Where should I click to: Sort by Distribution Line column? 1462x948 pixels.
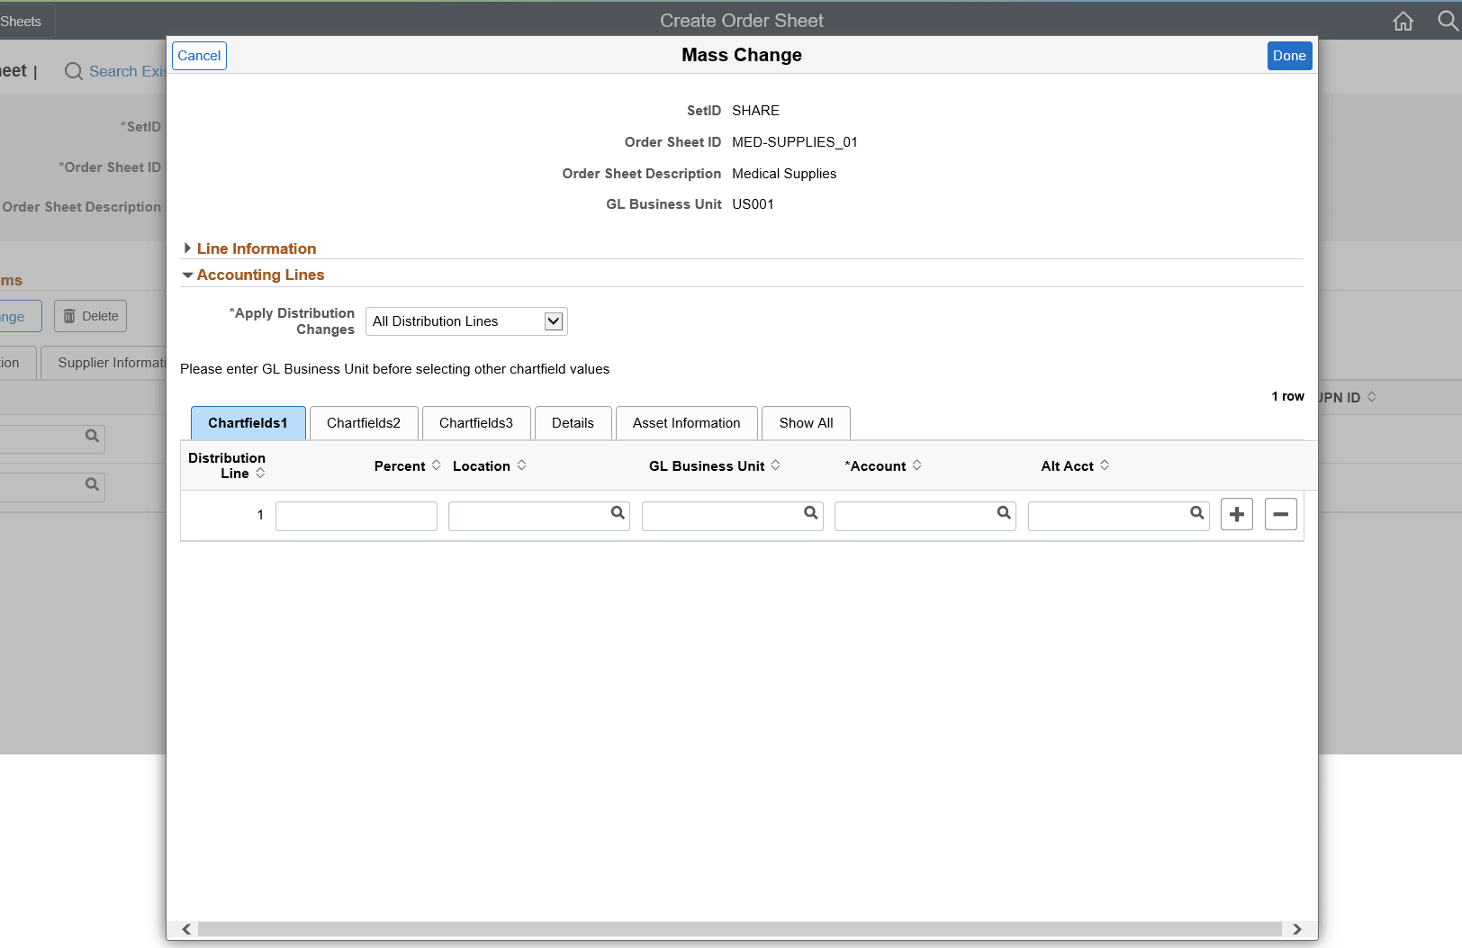pos(260,474)
